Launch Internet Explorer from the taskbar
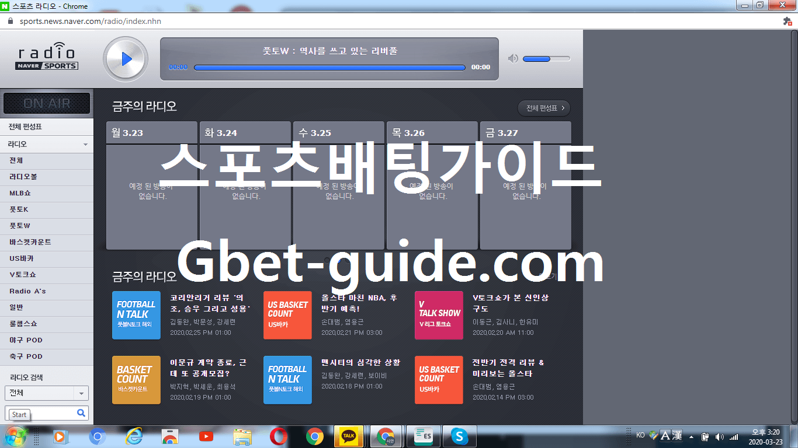Viewport: 798px width, 448px height. (134, 436)
